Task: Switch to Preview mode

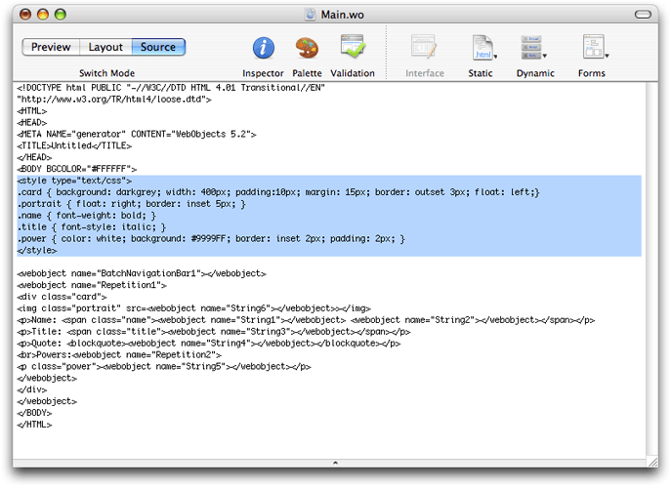Action: coord(51,47)
